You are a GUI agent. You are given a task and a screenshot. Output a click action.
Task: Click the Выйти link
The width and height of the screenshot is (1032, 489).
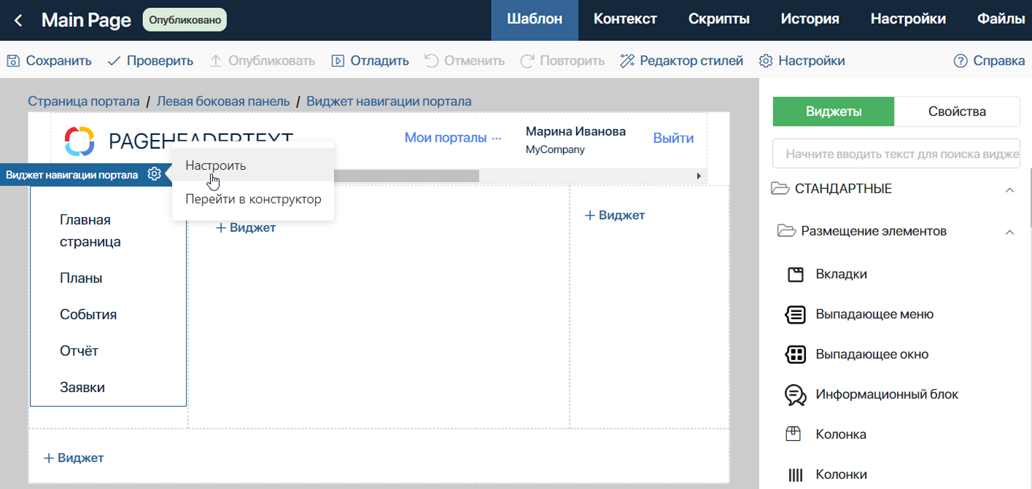point(673,138)
